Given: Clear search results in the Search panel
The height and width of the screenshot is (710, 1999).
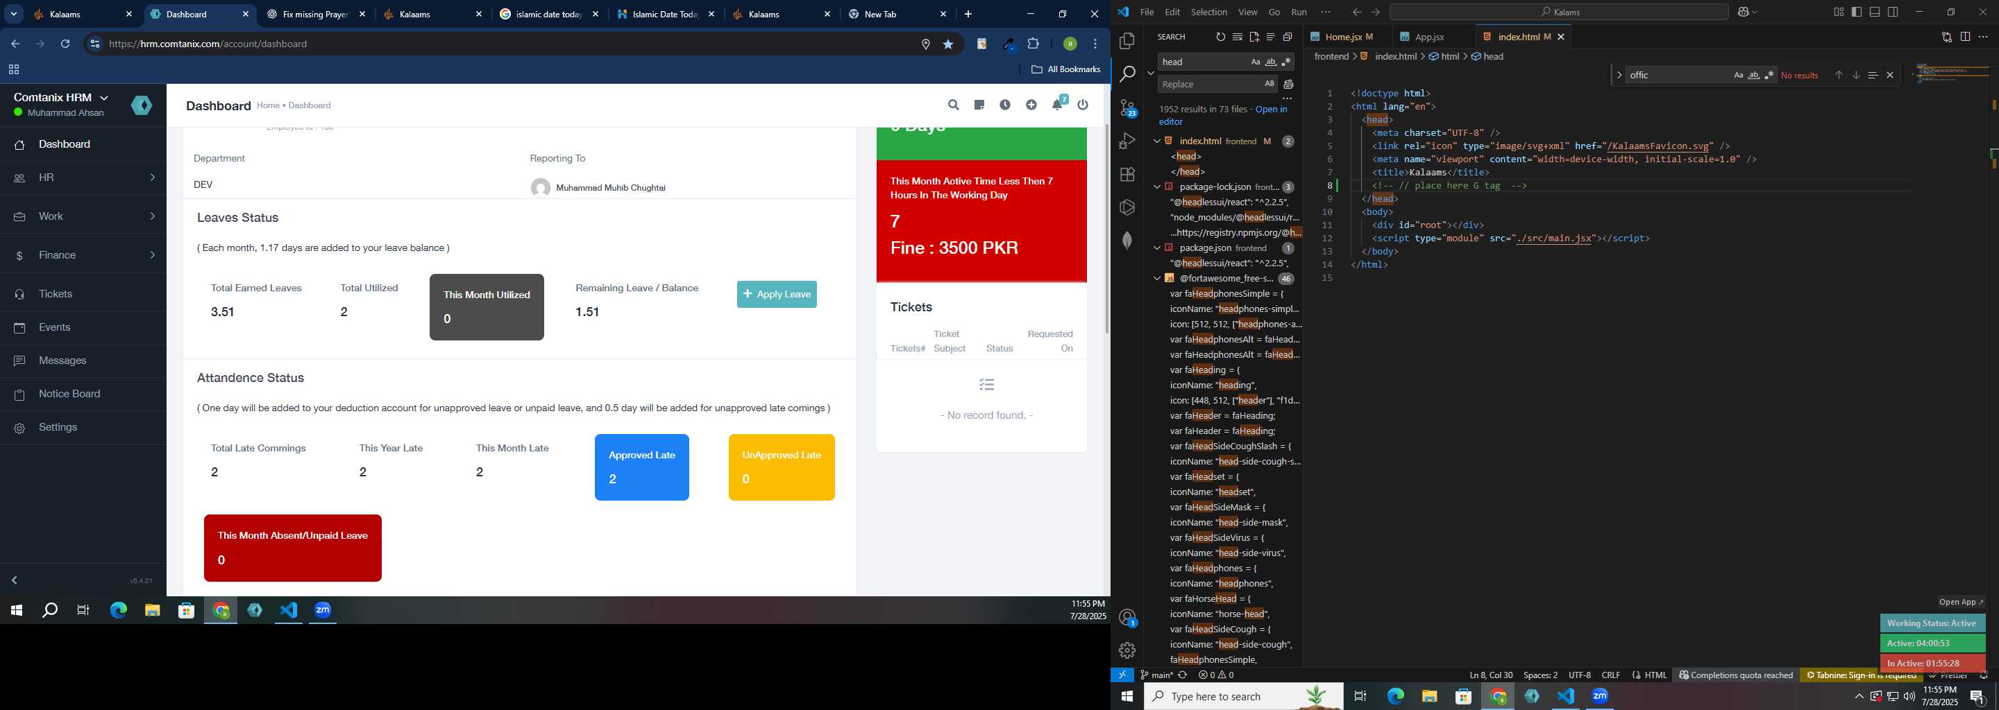Looking at the screenshot, I should 1237,37.
